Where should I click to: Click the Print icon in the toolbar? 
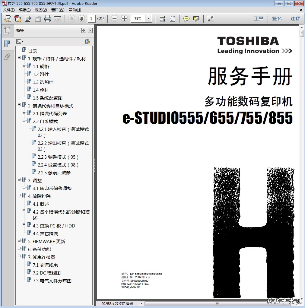(47, 19)
